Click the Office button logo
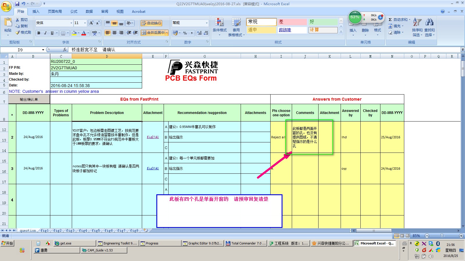The width and height of the screenshot is (465, 261). pos(6,6)
